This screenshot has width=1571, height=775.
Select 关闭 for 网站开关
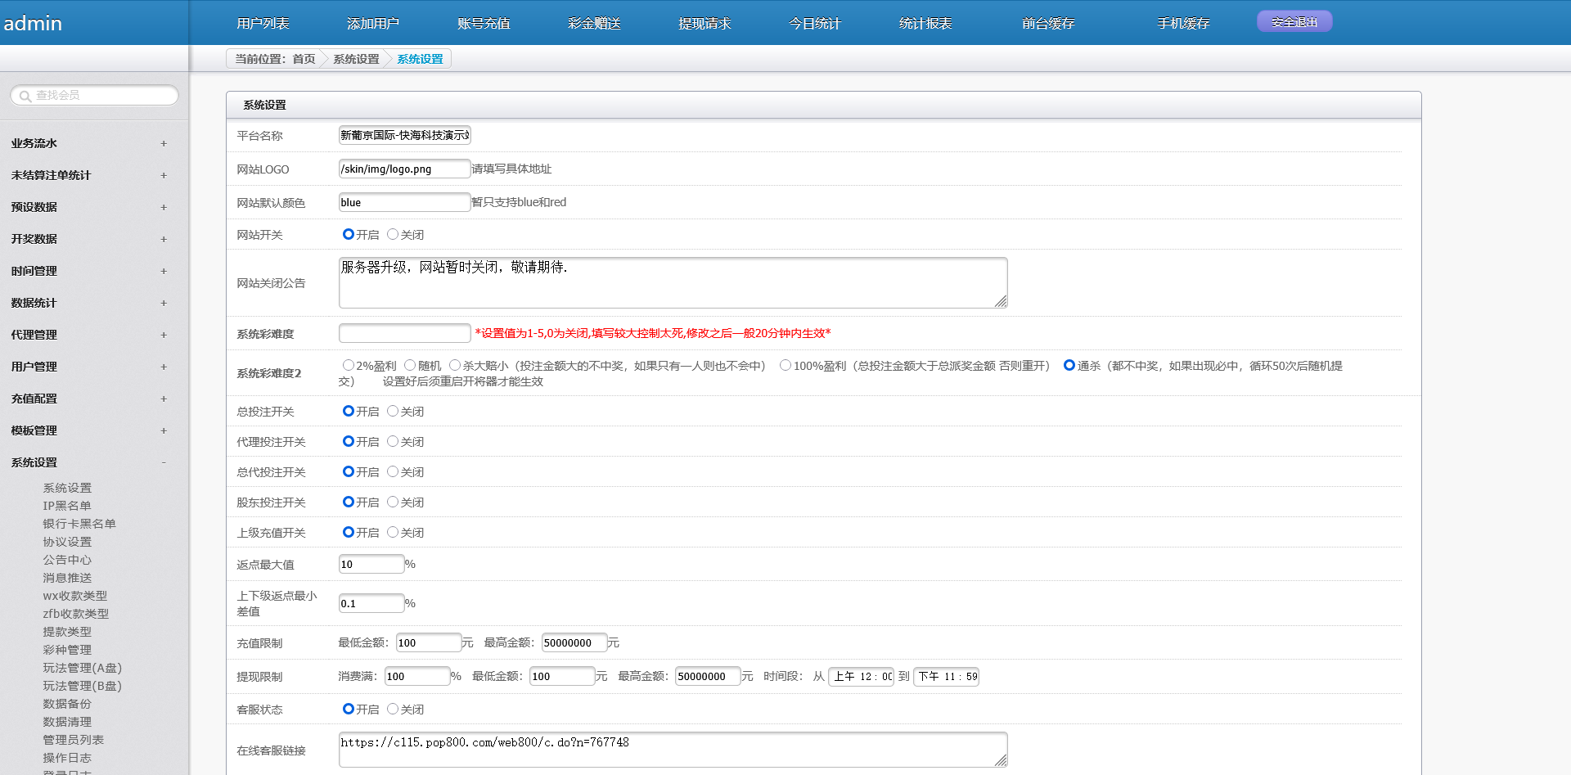(393, 235)
